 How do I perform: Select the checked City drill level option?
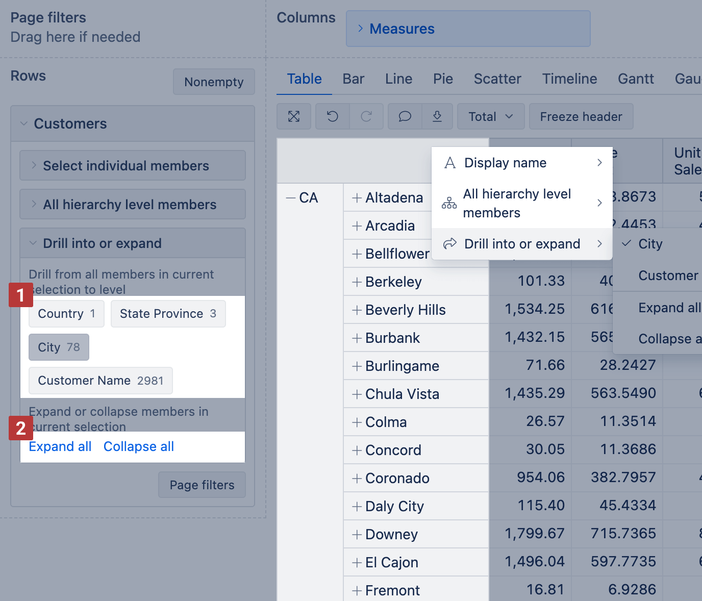[650, 244]
